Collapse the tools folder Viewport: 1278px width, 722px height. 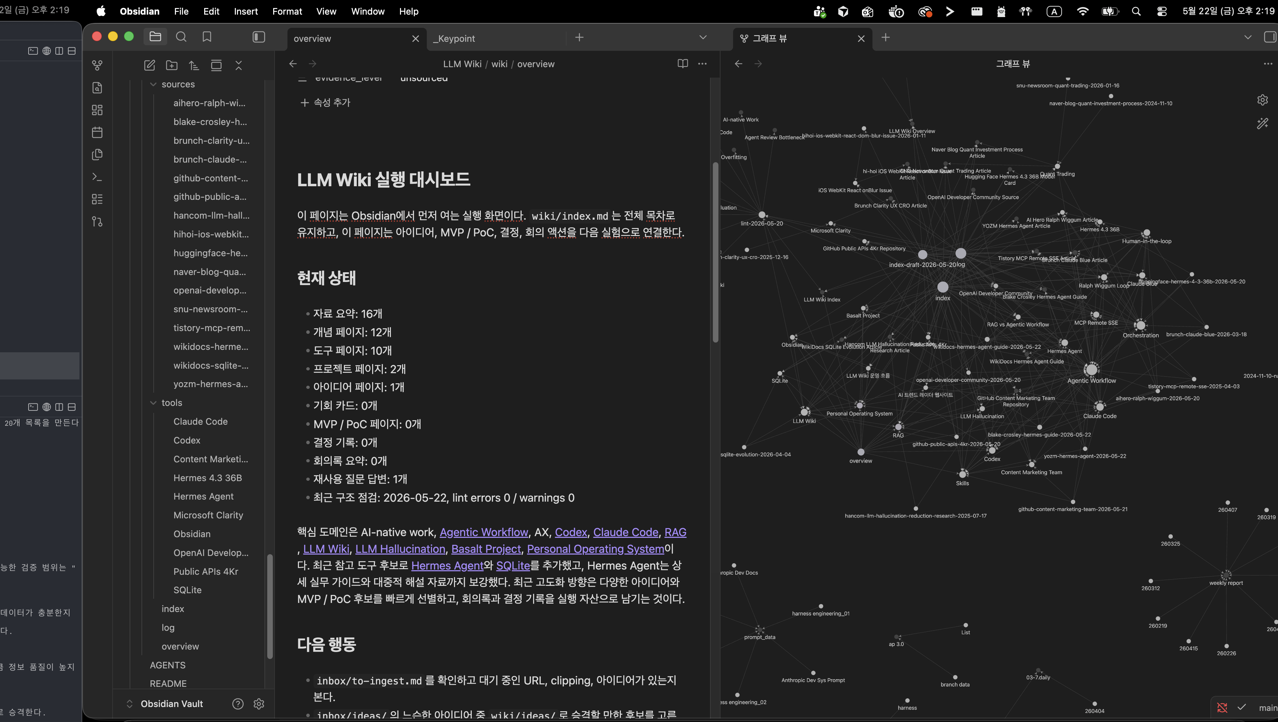click(153, 403)
